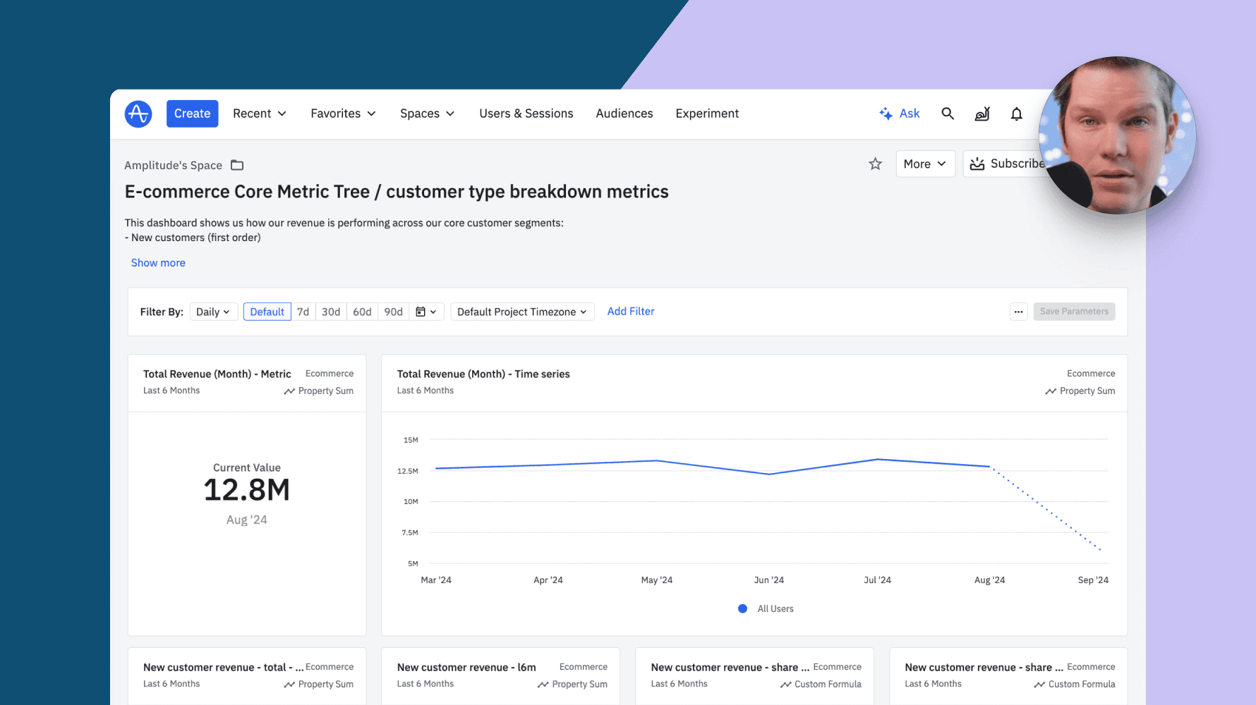The width and height of the screenshot is (1256, 705).
Task: Toggle the All Users legend dot
Action: click(742, 608)
